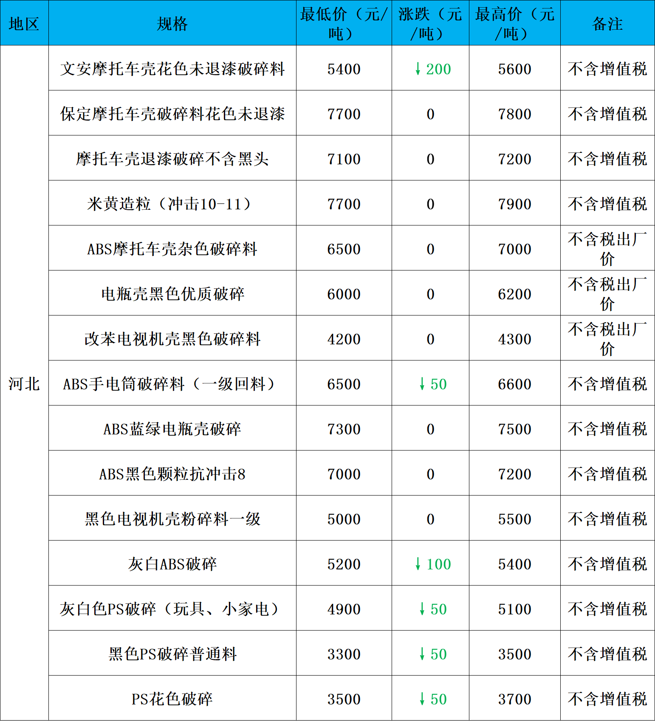Select the highest price 7900 cell
Screen dimensions: 655x721
tap(514, 204)
